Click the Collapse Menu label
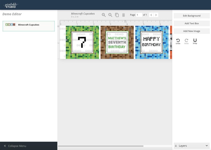 pos(17,146)
